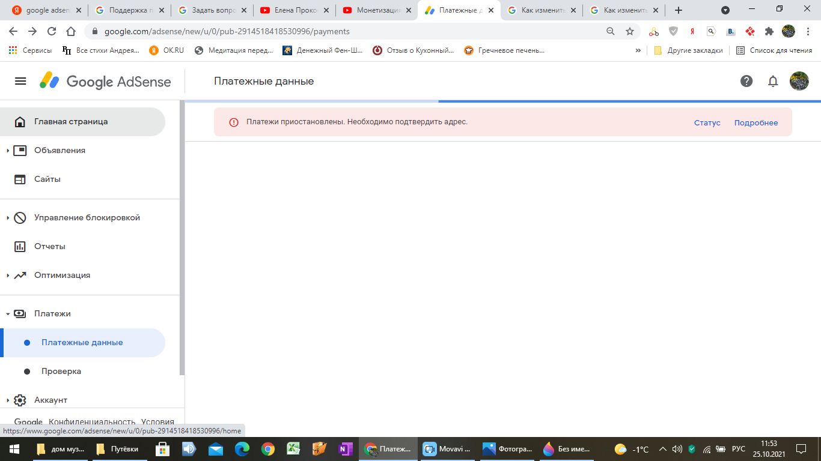
Task: Click the Подробнее link in alert
Action: pyautogui.click(x=756, y=122)
